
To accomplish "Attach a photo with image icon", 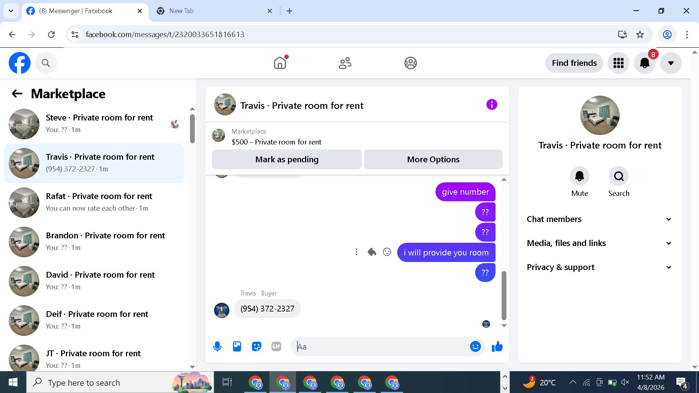I will tap(237, 346).
